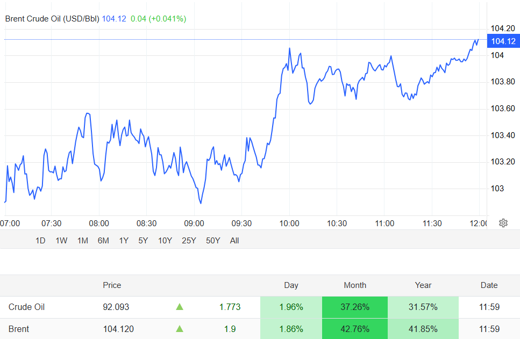This screenshot has height=339, width=520.
Task: Display the 25Y price history
Action: pyautogui.click(x=189, y=241)
